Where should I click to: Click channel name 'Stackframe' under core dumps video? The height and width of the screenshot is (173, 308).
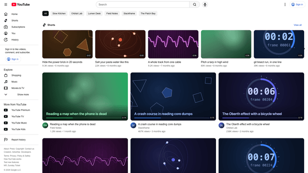[x=144, y=128]
